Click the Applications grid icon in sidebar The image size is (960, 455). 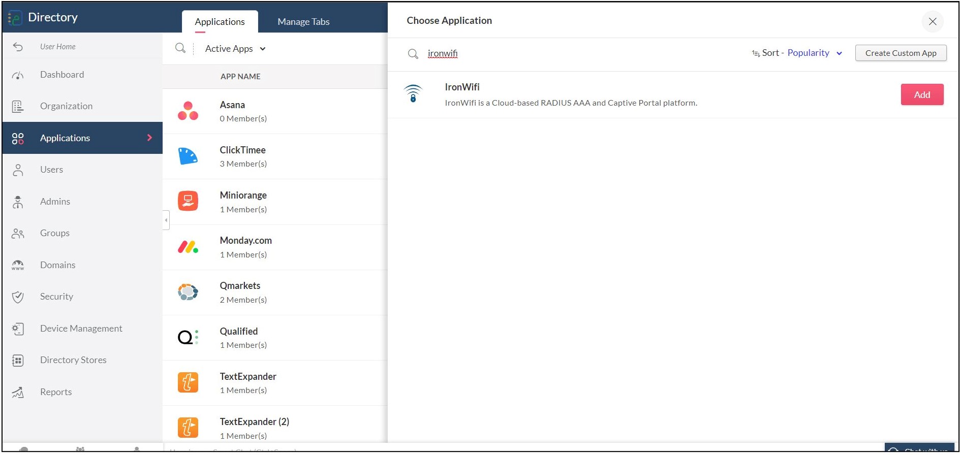point(18,138)
